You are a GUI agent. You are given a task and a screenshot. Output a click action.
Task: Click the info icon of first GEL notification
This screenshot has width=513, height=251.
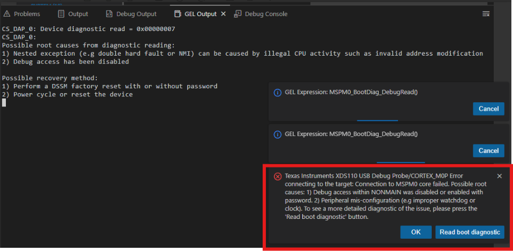click(278, 93)
